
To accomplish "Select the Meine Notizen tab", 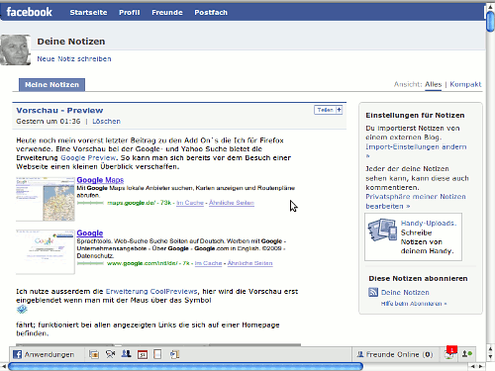I will [x=51, y=85].
